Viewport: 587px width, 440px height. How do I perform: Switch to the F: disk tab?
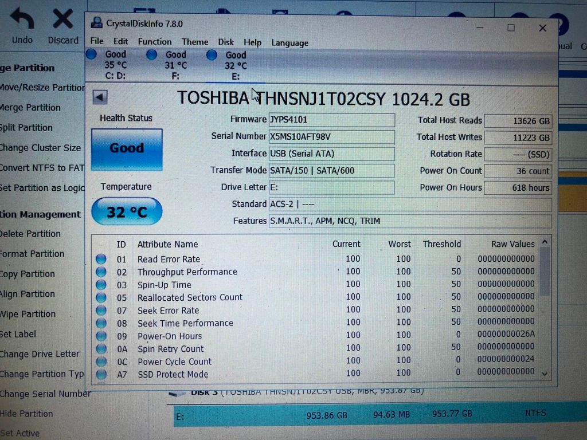175,65
